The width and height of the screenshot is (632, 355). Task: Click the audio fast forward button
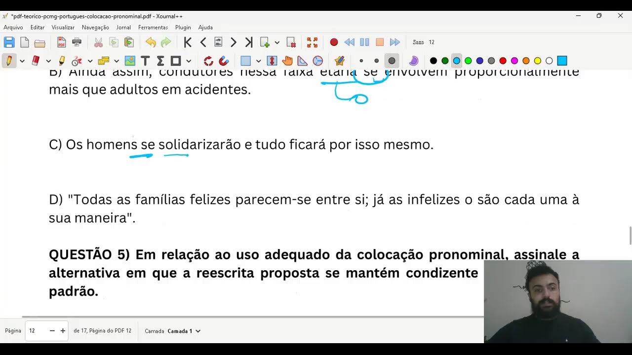coord(395,42)
